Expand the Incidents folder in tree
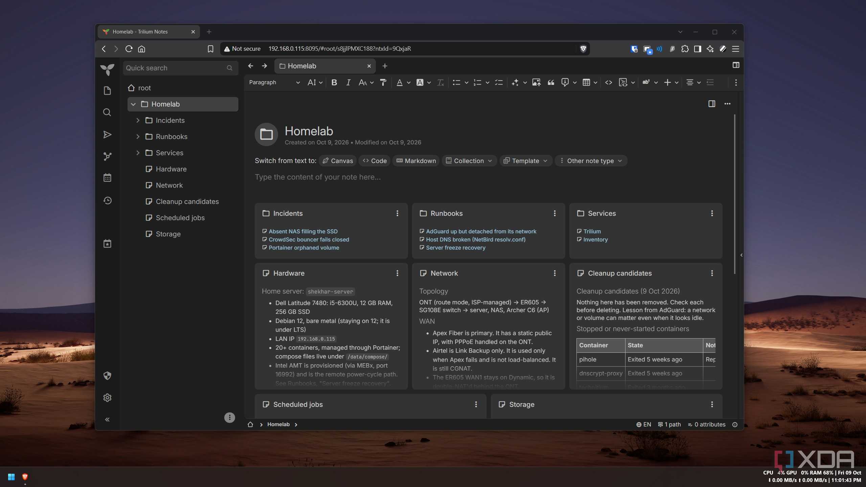 [138, 120]
